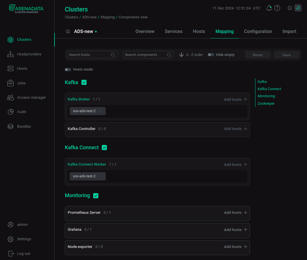Viewport: 307px width, 260px height.
Task: Select the dark theme moon icon
Action: click(298, 8)
